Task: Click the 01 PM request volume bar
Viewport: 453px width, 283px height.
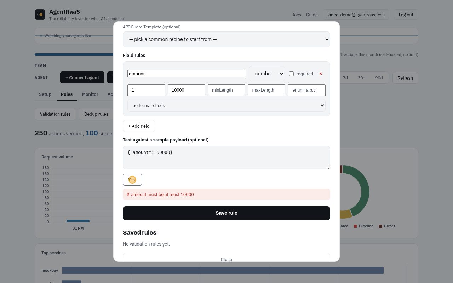Action: click(78, 221)
